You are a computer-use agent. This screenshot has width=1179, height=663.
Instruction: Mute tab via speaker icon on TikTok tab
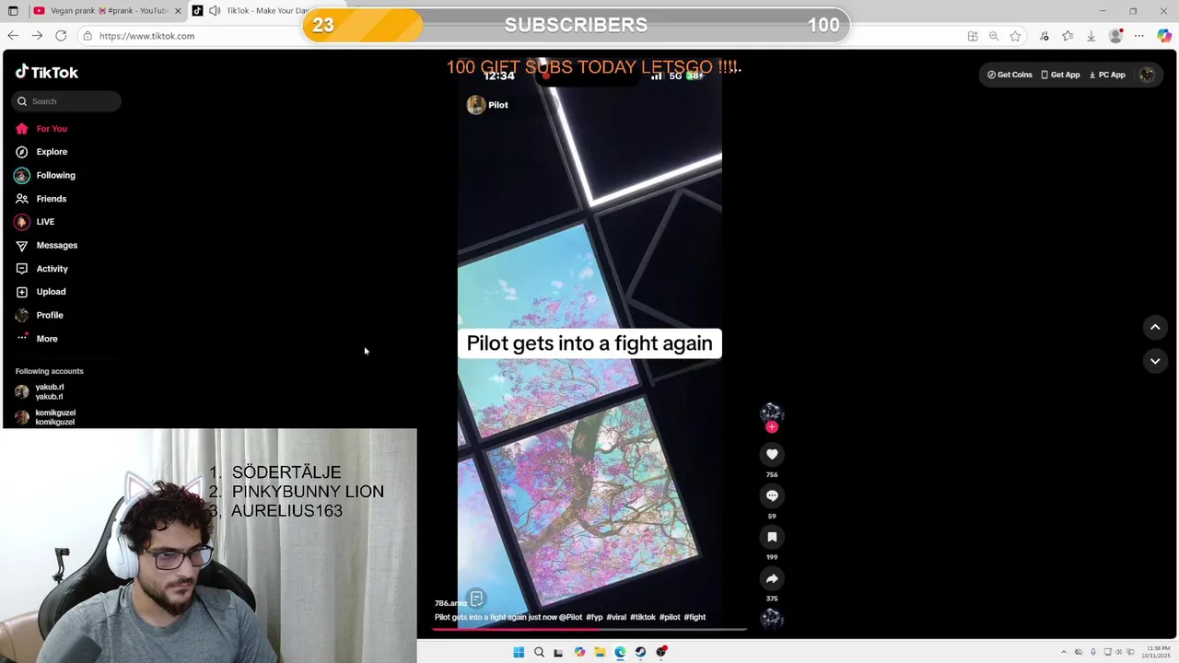click(x=215, y=10)
